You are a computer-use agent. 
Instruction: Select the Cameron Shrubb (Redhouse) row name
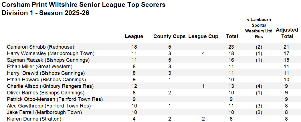(40, 47)
